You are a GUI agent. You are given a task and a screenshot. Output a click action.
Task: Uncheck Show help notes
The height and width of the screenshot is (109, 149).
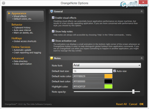pyautogui.click(x=53, y=31)
